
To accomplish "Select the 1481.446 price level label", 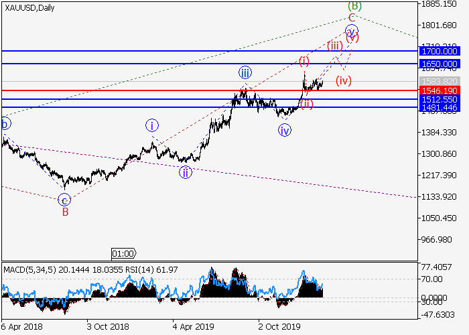I will 439,107.
